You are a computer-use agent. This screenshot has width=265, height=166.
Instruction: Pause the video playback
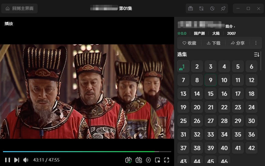pos(8,160)
